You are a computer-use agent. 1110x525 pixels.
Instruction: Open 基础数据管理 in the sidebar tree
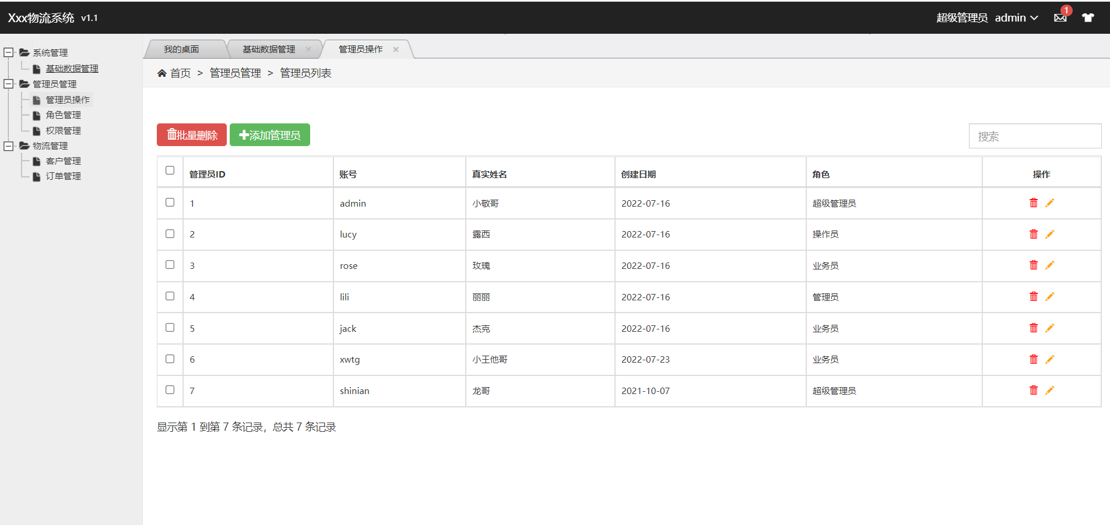(72, 68)
